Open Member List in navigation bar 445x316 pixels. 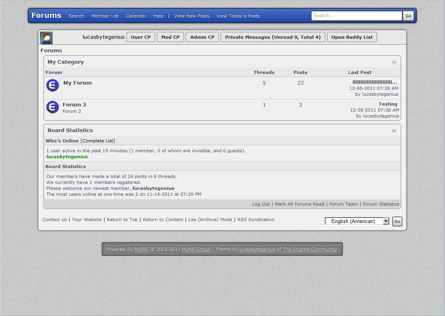[105, 16]
